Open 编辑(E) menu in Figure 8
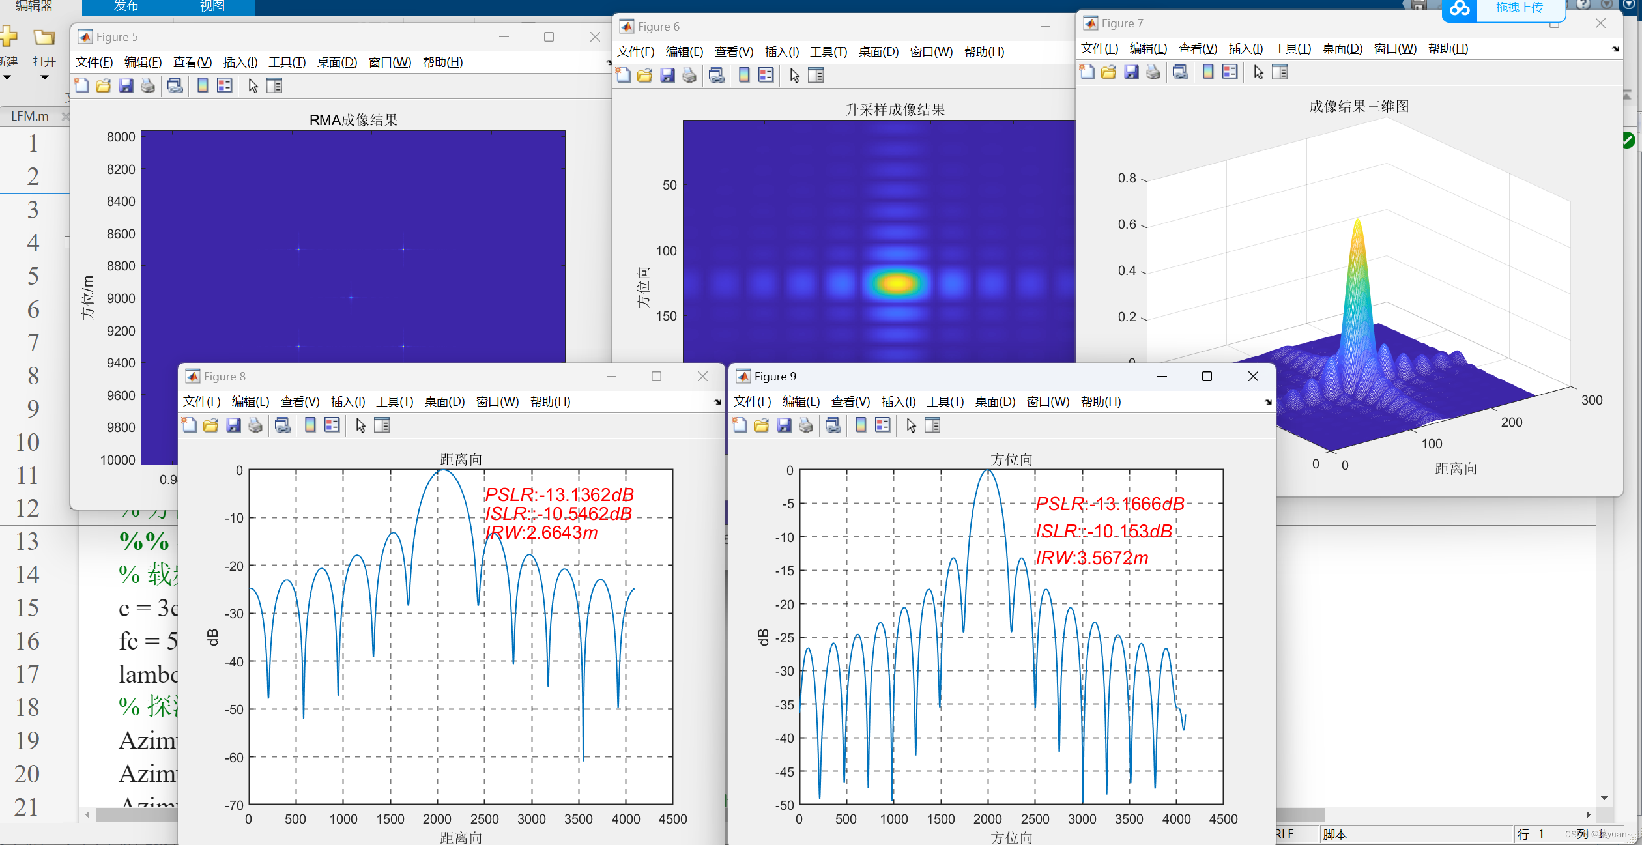This screenshot has height=845, width=1642. point(251,401)
